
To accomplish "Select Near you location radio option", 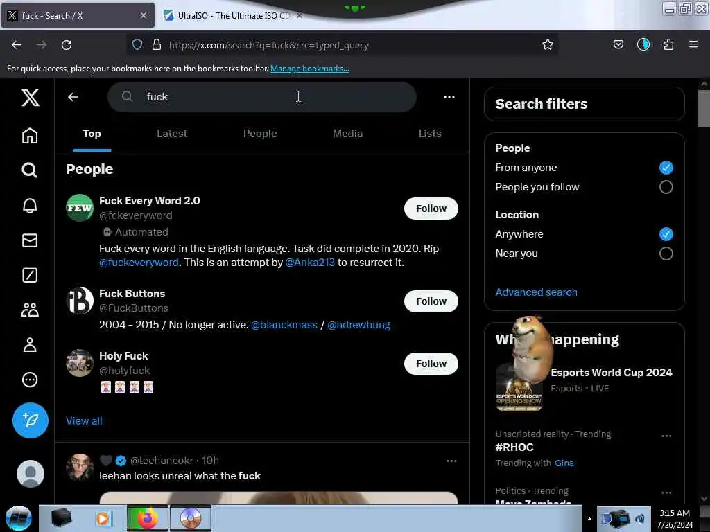I will pyautogui.click(x=666, y=254).
